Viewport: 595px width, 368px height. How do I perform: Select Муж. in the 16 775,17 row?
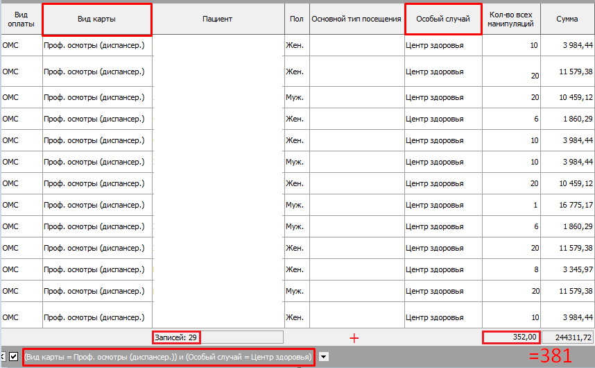tap(297, 205)
